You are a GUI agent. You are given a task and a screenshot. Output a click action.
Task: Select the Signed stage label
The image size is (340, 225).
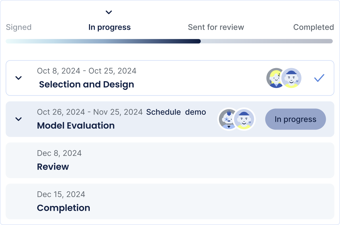tap(19, 27)
